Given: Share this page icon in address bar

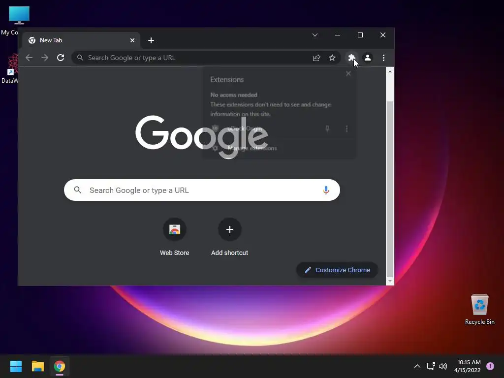Looking at the screenshot, I should coord(316,58).
